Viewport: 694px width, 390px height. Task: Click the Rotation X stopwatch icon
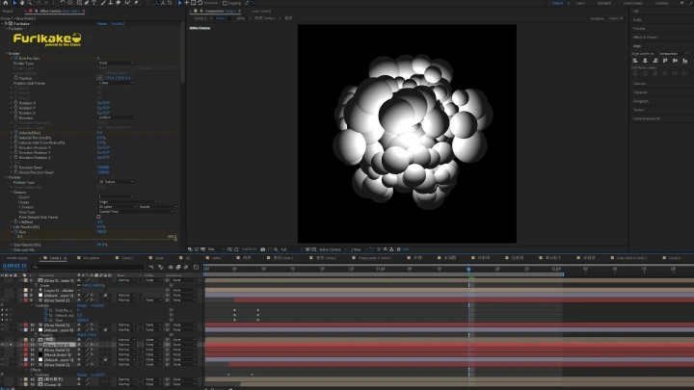pos(16,103)
